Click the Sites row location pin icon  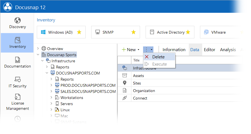[125, 83]
